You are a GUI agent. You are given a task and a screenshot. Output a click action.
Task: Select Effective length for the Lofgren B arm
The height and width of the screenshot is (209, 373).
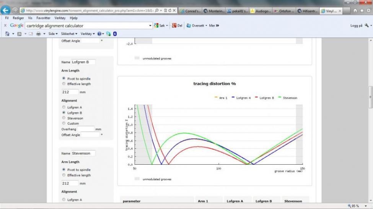tap(64, 84)
